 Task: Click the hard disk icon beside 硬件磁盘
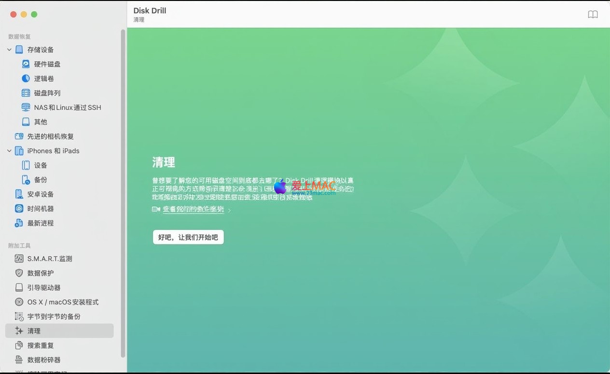coord(26,64)
